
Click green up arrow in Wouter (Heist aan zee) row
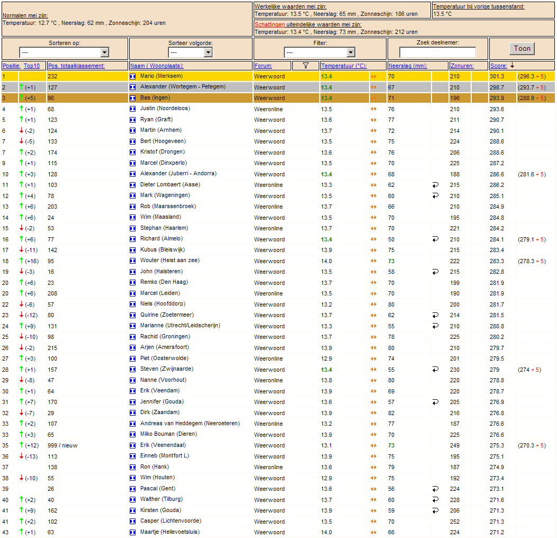click(x=21, y=261)
